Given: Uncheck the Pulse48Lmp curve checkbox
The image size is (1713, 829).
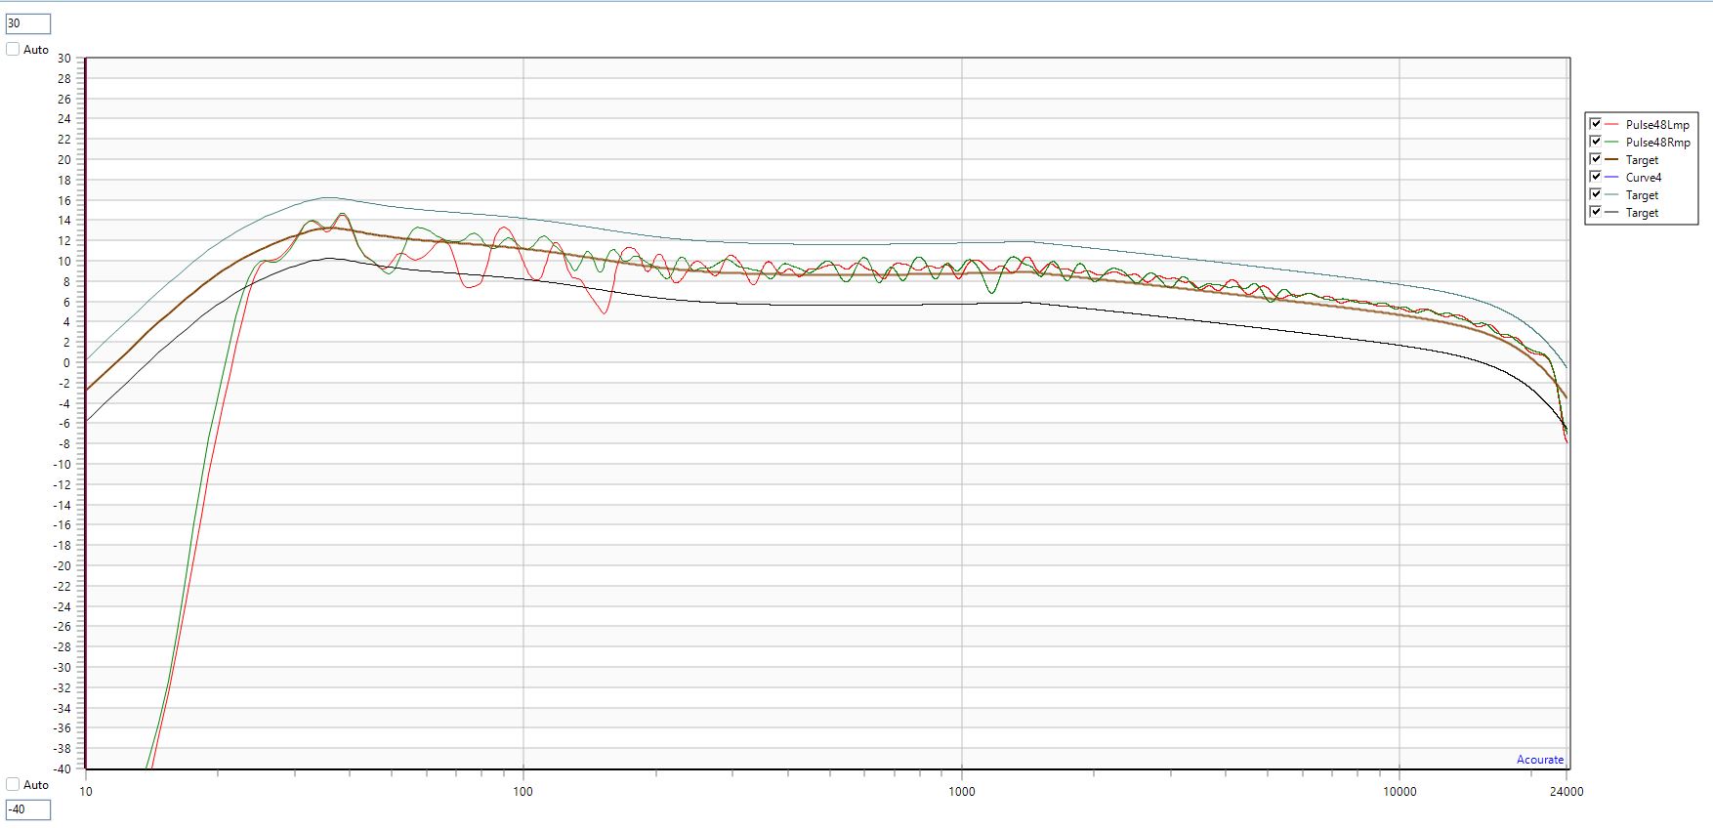Looking at the screenshot, I should coord(1596,124).
